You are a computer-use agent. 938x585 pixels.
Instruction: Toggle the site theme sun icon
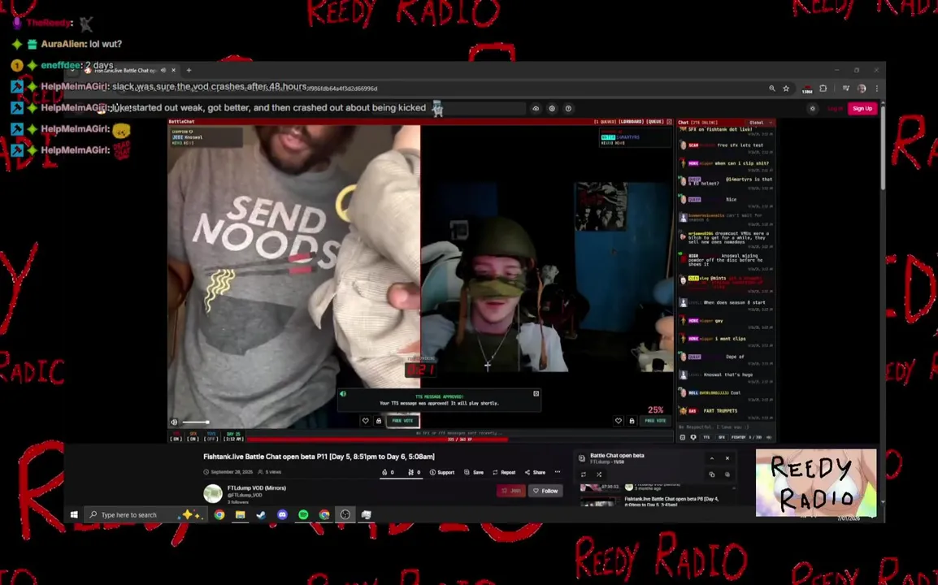[x=812, y=108]
